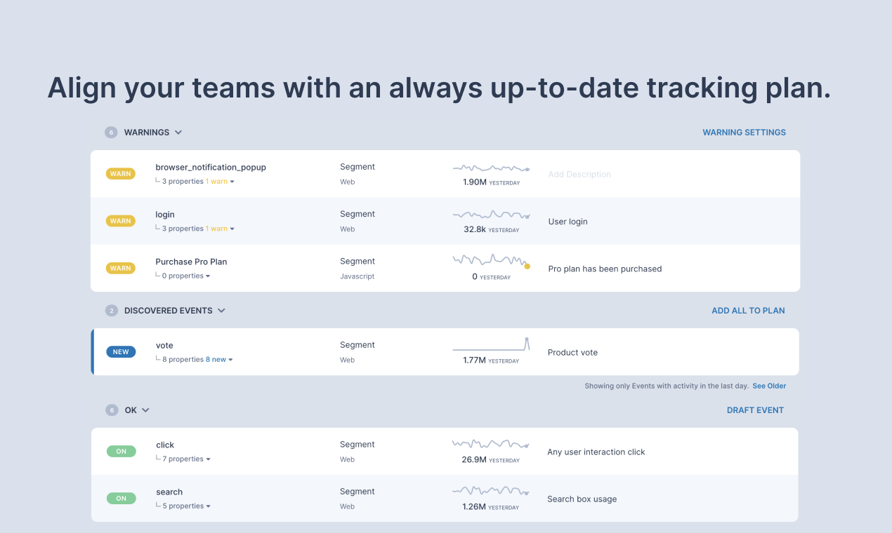
Task: Click the search event activity sparkline
Action: 491,492
